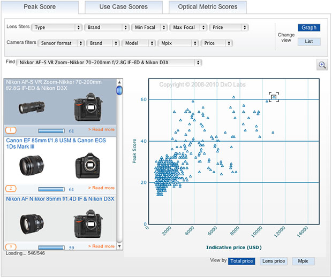Click the zoom magnifier icon above graph

pos(322,65)
